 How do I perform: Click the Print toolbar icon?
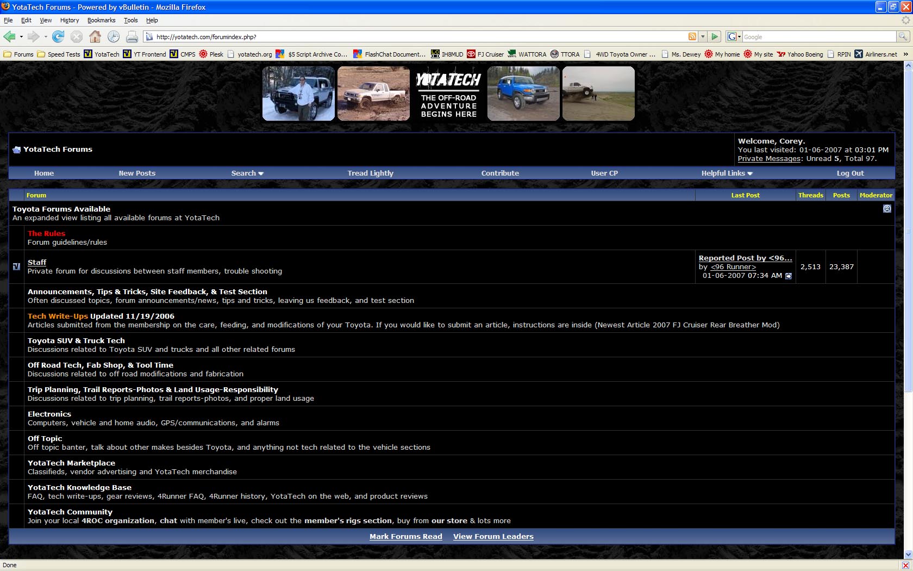pyautogui.click(x=132, y=36)
